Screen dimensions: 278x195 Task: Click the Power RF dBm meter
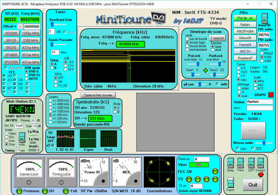[94, 172]
